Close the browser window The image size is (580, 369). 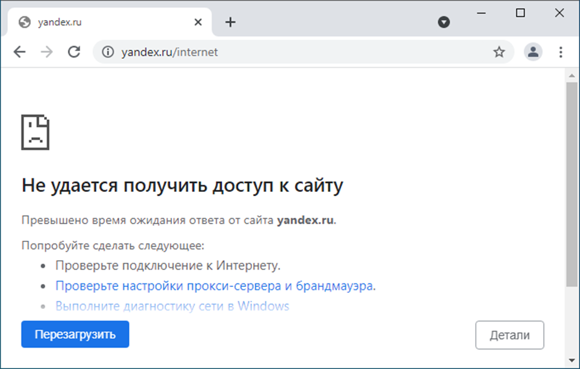pyautogui.click(x=559, y=13)
